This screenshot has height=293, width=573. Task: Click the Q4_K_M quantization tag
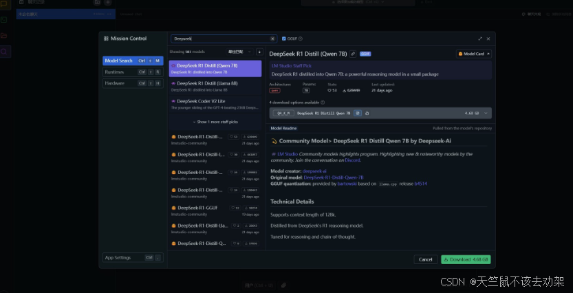coord(283,113)
